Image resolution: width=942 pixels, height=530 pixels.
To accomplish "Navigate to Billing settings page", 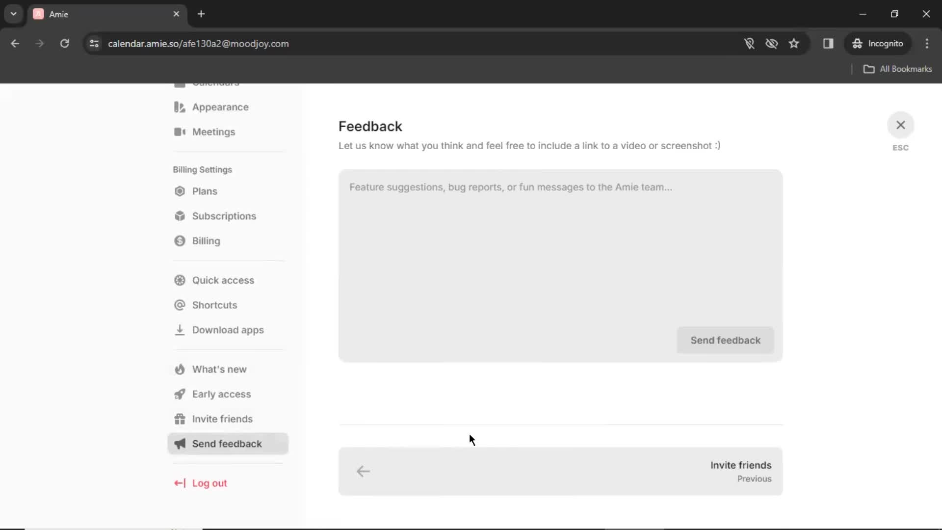I will pos(207,241).
